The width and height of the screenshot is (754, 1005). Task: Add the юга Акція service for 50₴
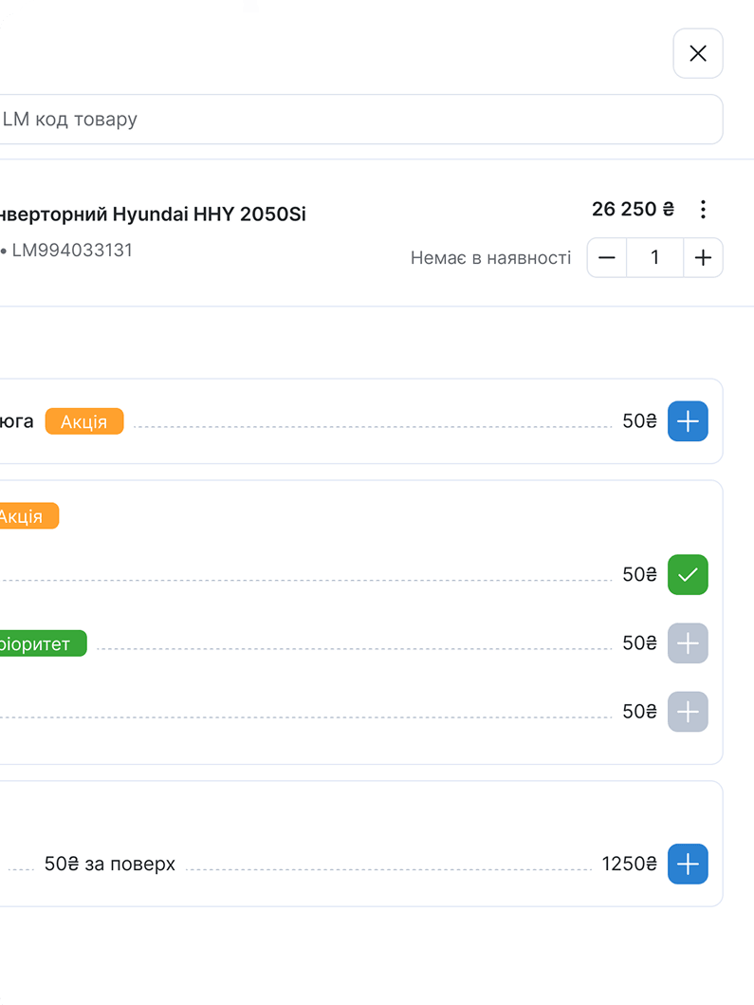tap(688, 421)
